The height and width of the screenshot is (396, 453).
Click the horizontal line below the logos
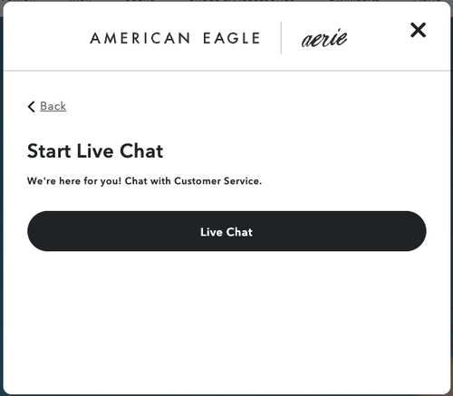tap(226, 71)
